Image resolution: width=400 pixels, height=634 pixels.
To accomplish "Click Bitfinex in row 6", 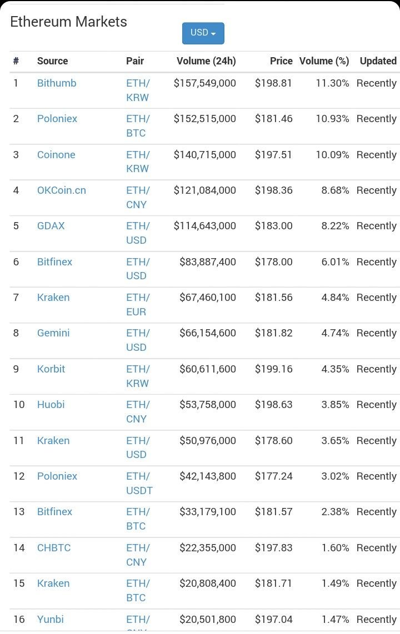I will point(54,262).
